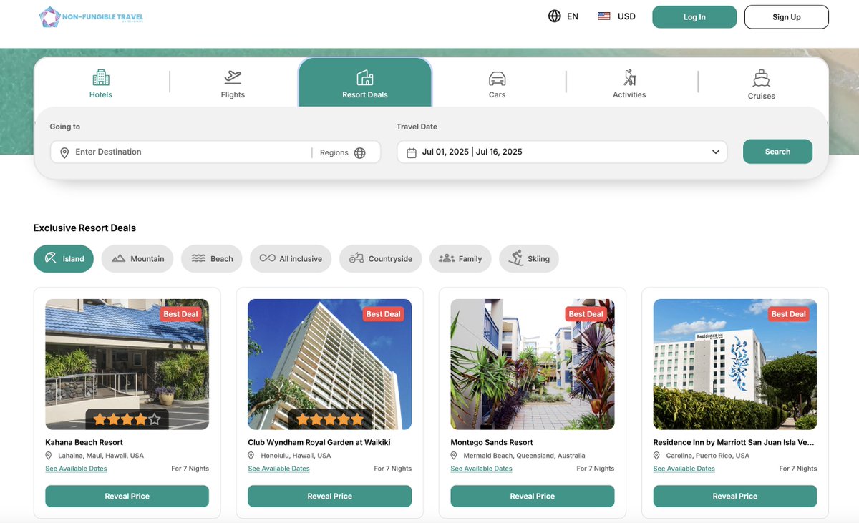Select the Mountain filter chip
The width and height of the screenshot is (859, 523).
pyautogui.click(x=137, y=259)
